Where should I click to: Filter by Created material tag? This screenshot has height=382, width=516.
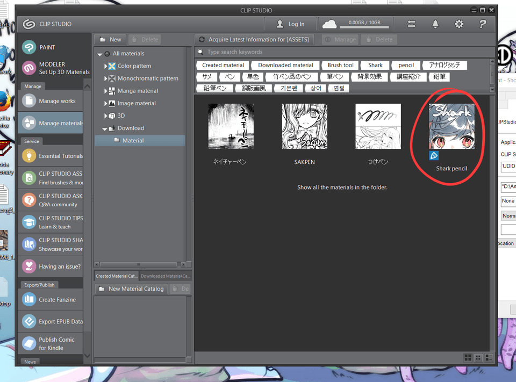[x=223, y=65]
